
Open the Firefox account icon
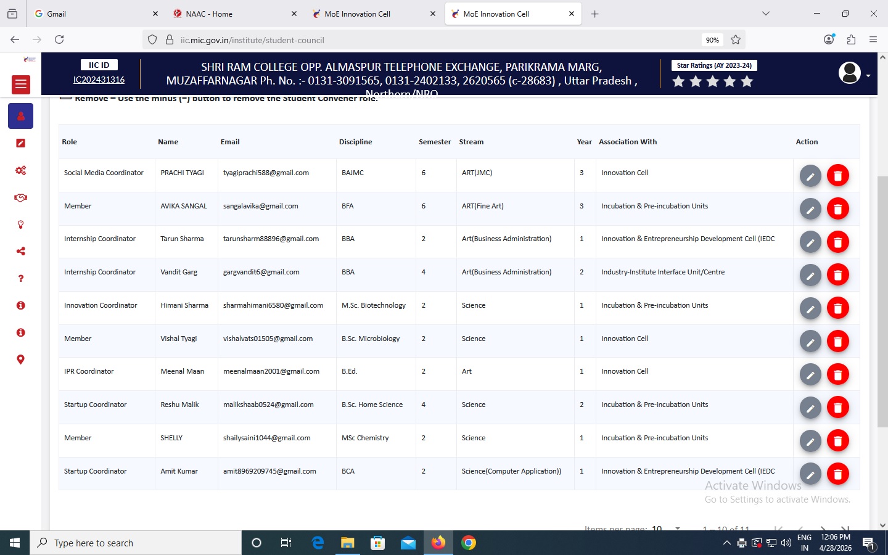pos(829,39)
